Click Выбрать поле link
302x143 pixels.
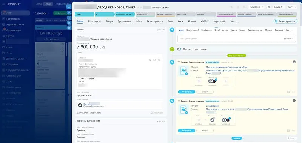(x=82, y=113)
